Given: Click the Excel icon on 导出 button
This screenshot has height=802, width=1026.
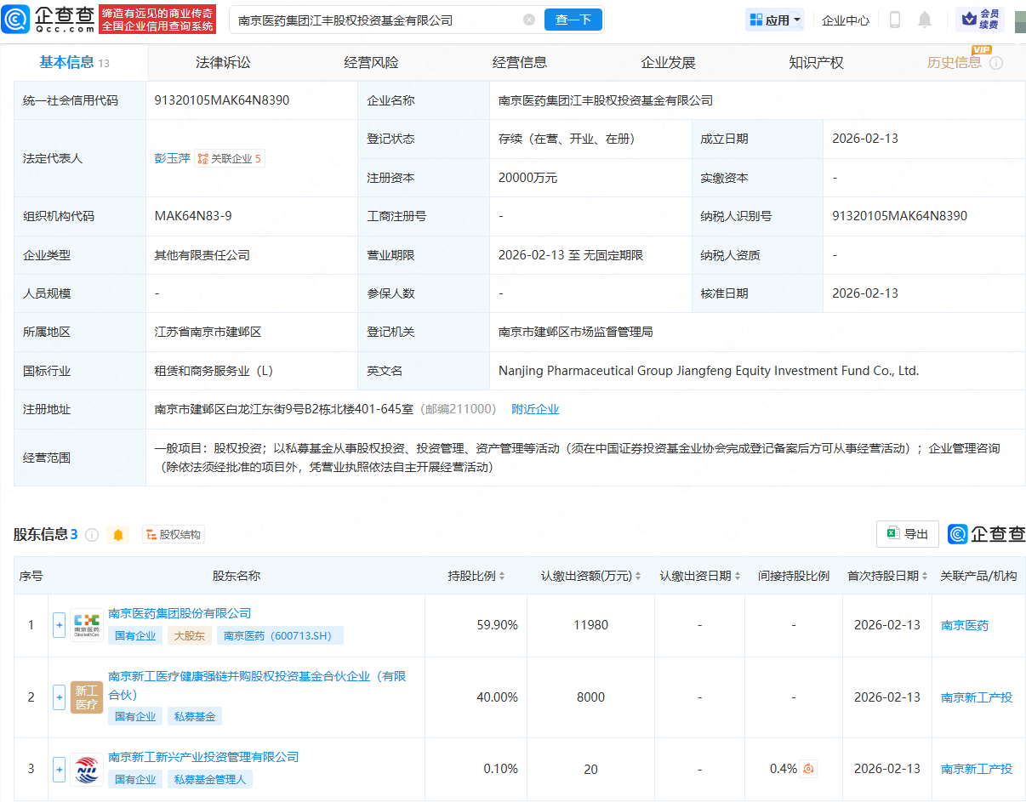Looking at the screenshot, I should click(x=893, y=533).
